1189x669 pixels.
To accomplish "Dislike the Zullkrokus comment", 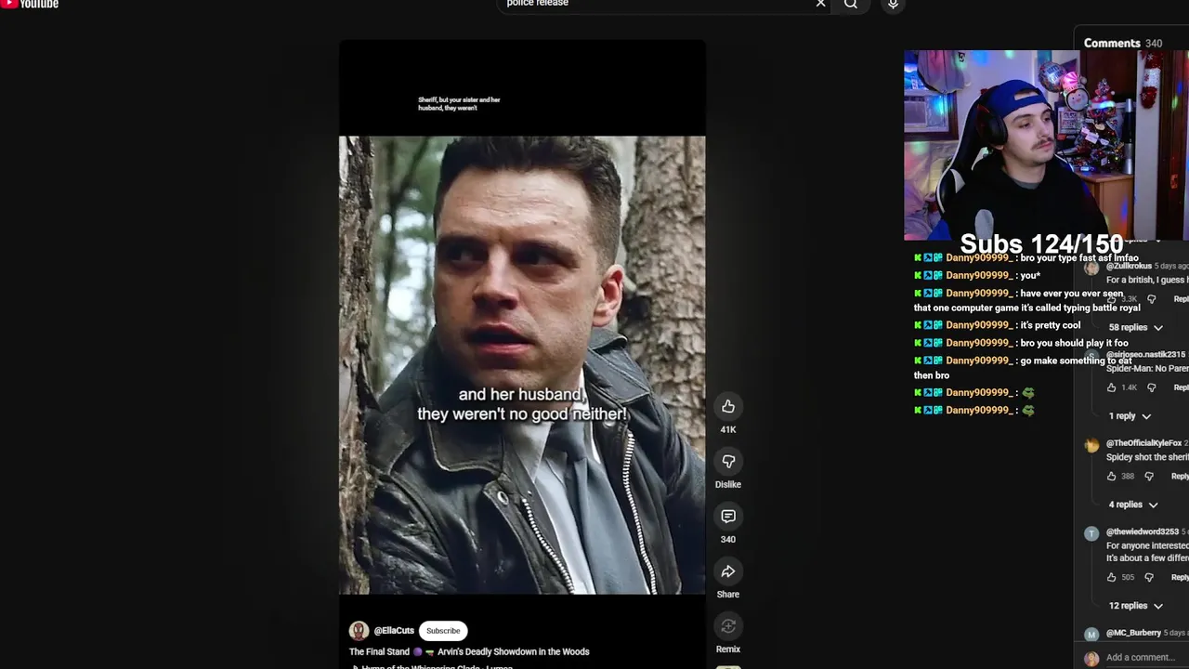I will (1152, 299).
